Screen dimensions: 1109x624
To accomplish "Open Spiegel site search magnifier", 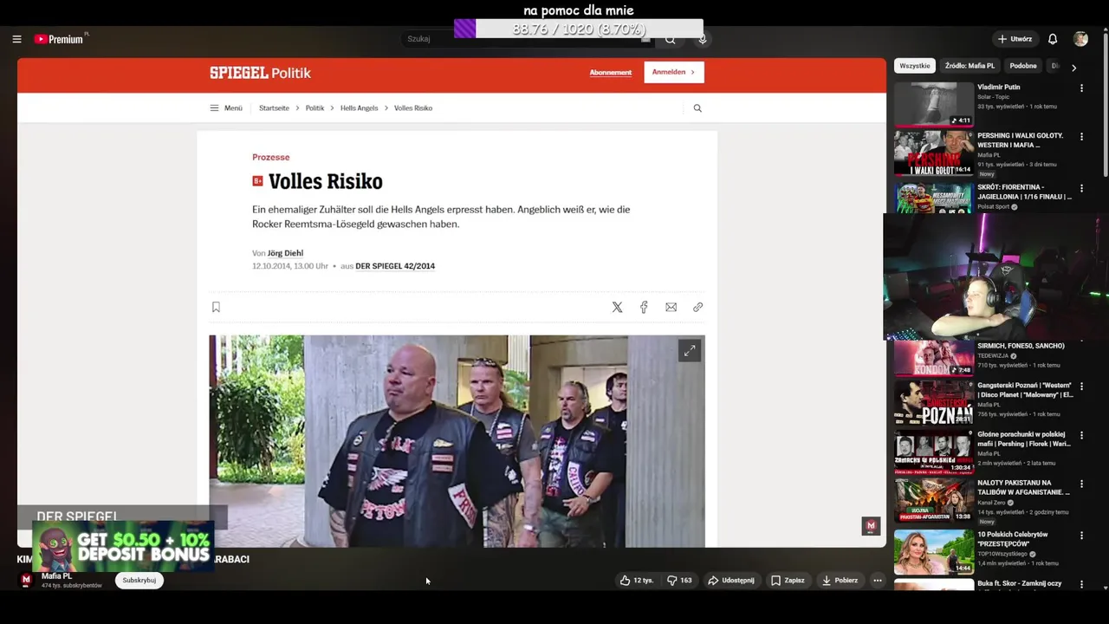I will tap(697, 108).
